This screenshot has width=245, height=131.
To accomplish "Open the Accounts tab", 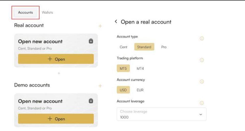I will (25, 13).
